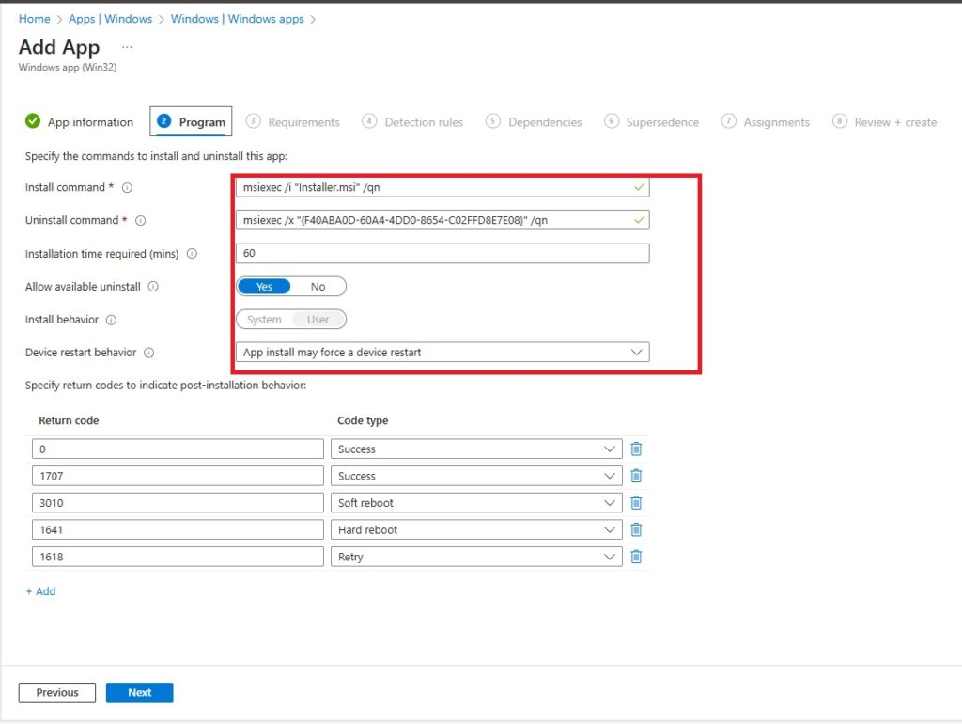Image resolution: width=962 pixels, height=724 pixels.
Task: Add a new return code row
Action: (x=40, y=591)
